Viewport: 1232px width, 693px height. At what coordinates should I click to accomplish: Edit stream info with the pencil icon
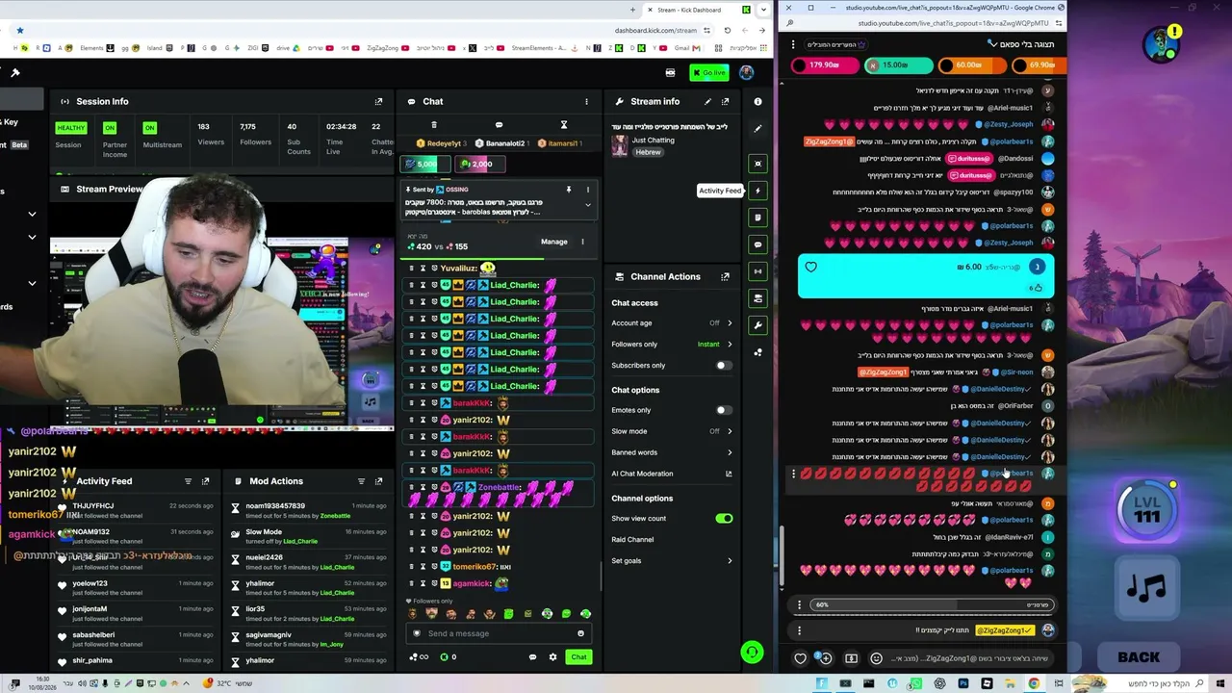click(707, 101)
